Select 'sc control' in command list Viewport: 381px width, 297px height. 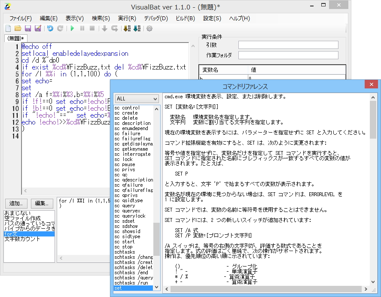click(x=134, y=108)
